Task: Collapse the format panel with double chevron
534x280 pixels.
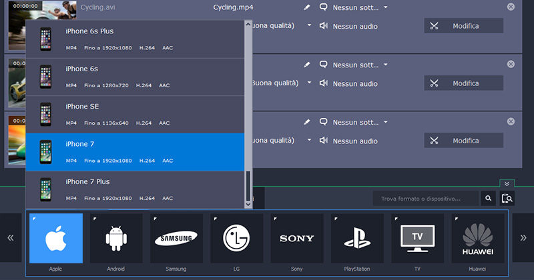Action: click(x=507, y=184)
